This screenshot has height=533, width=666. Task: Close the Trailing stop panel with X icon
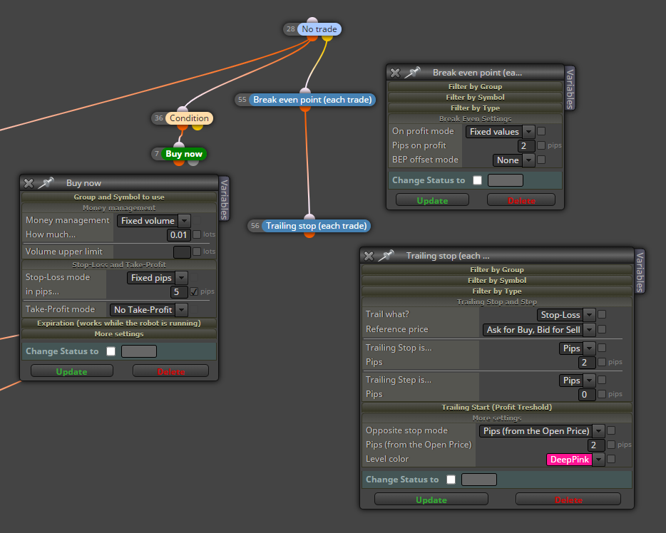tap(369, 256)
